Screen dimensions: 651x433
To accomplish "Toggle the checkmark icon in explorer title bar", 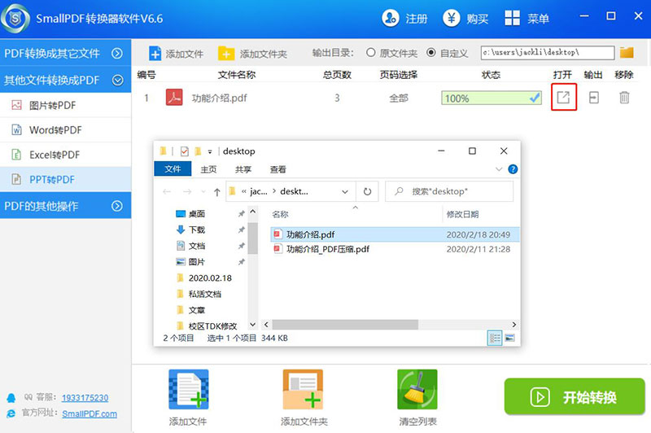I will coord(185,151).
